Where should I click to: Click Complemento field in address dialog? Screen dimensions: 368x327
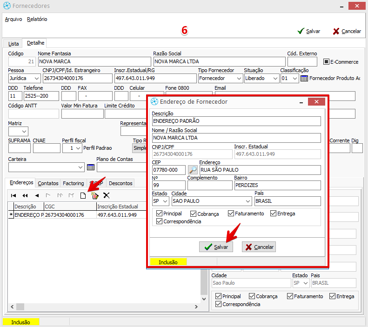point(210,185)
